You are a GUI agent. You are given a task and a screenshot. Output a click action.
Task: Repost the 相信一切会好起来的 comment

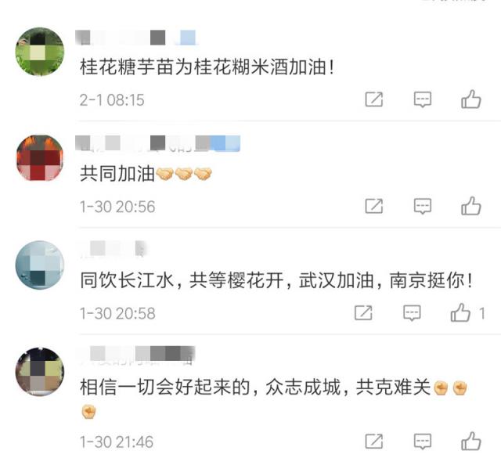pyautogui.click(x=374, y=442)
